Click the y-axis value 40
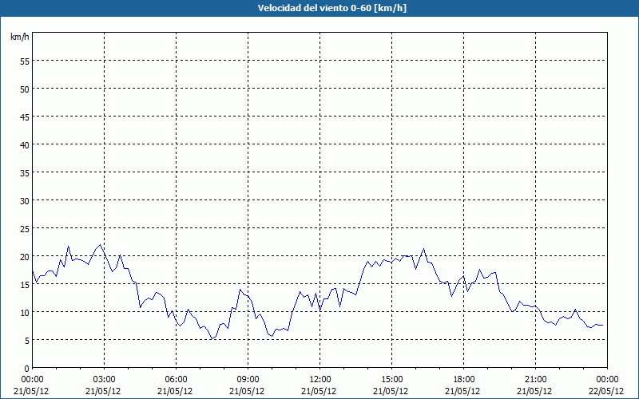639x399 pixels. coord(25,145)
